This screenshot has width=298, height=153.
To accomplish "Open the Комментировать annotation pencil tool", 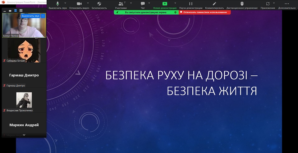I will coord(214,4).
